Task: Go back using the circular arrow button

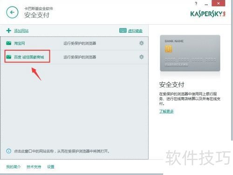Action: pyautogui.click(x=12, y=12)
